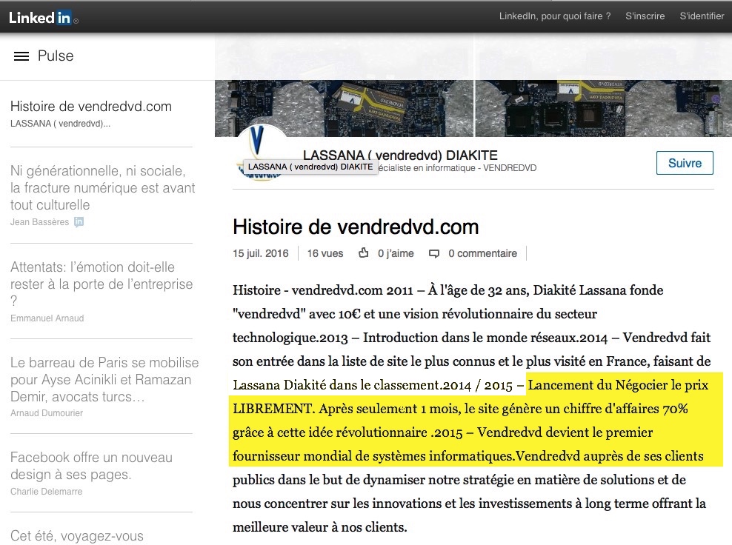
Task: Open 'Cet été, voyagez-vous' sidebar article
Action: (x=77, y=535)
